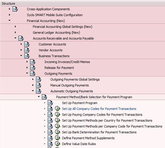Execute activity icon for Define Payment Method Supplements
Viewport: 165px width, 148px height.
[x=58, y=138]
